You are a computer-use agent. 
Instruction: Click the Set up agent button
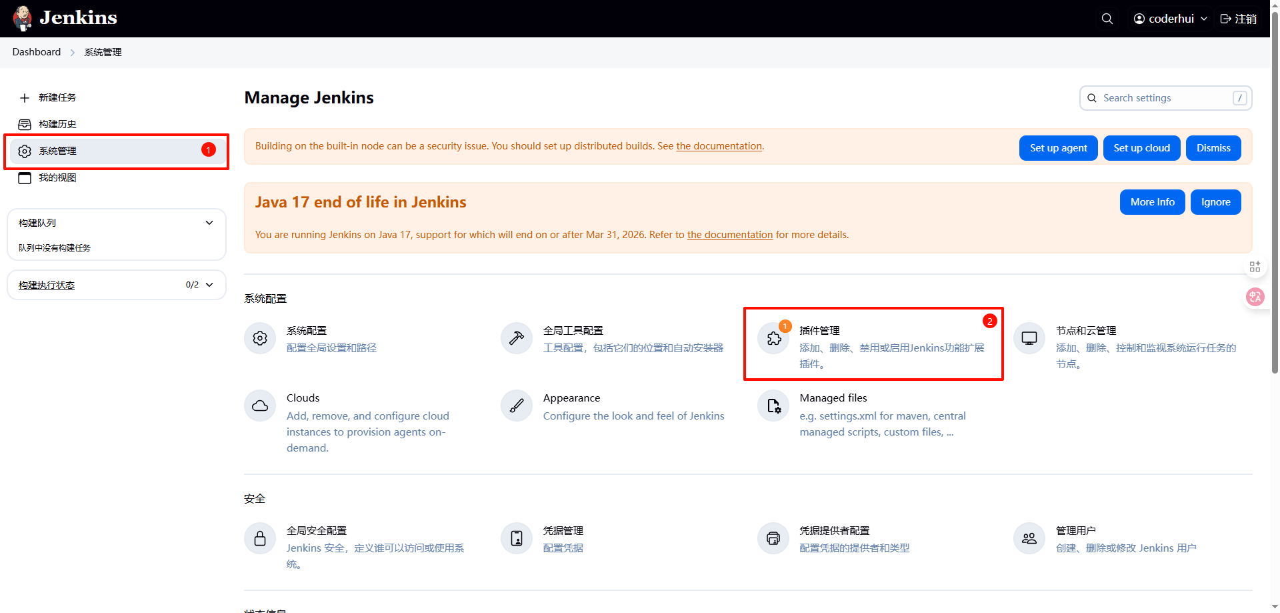point(1058,148)
